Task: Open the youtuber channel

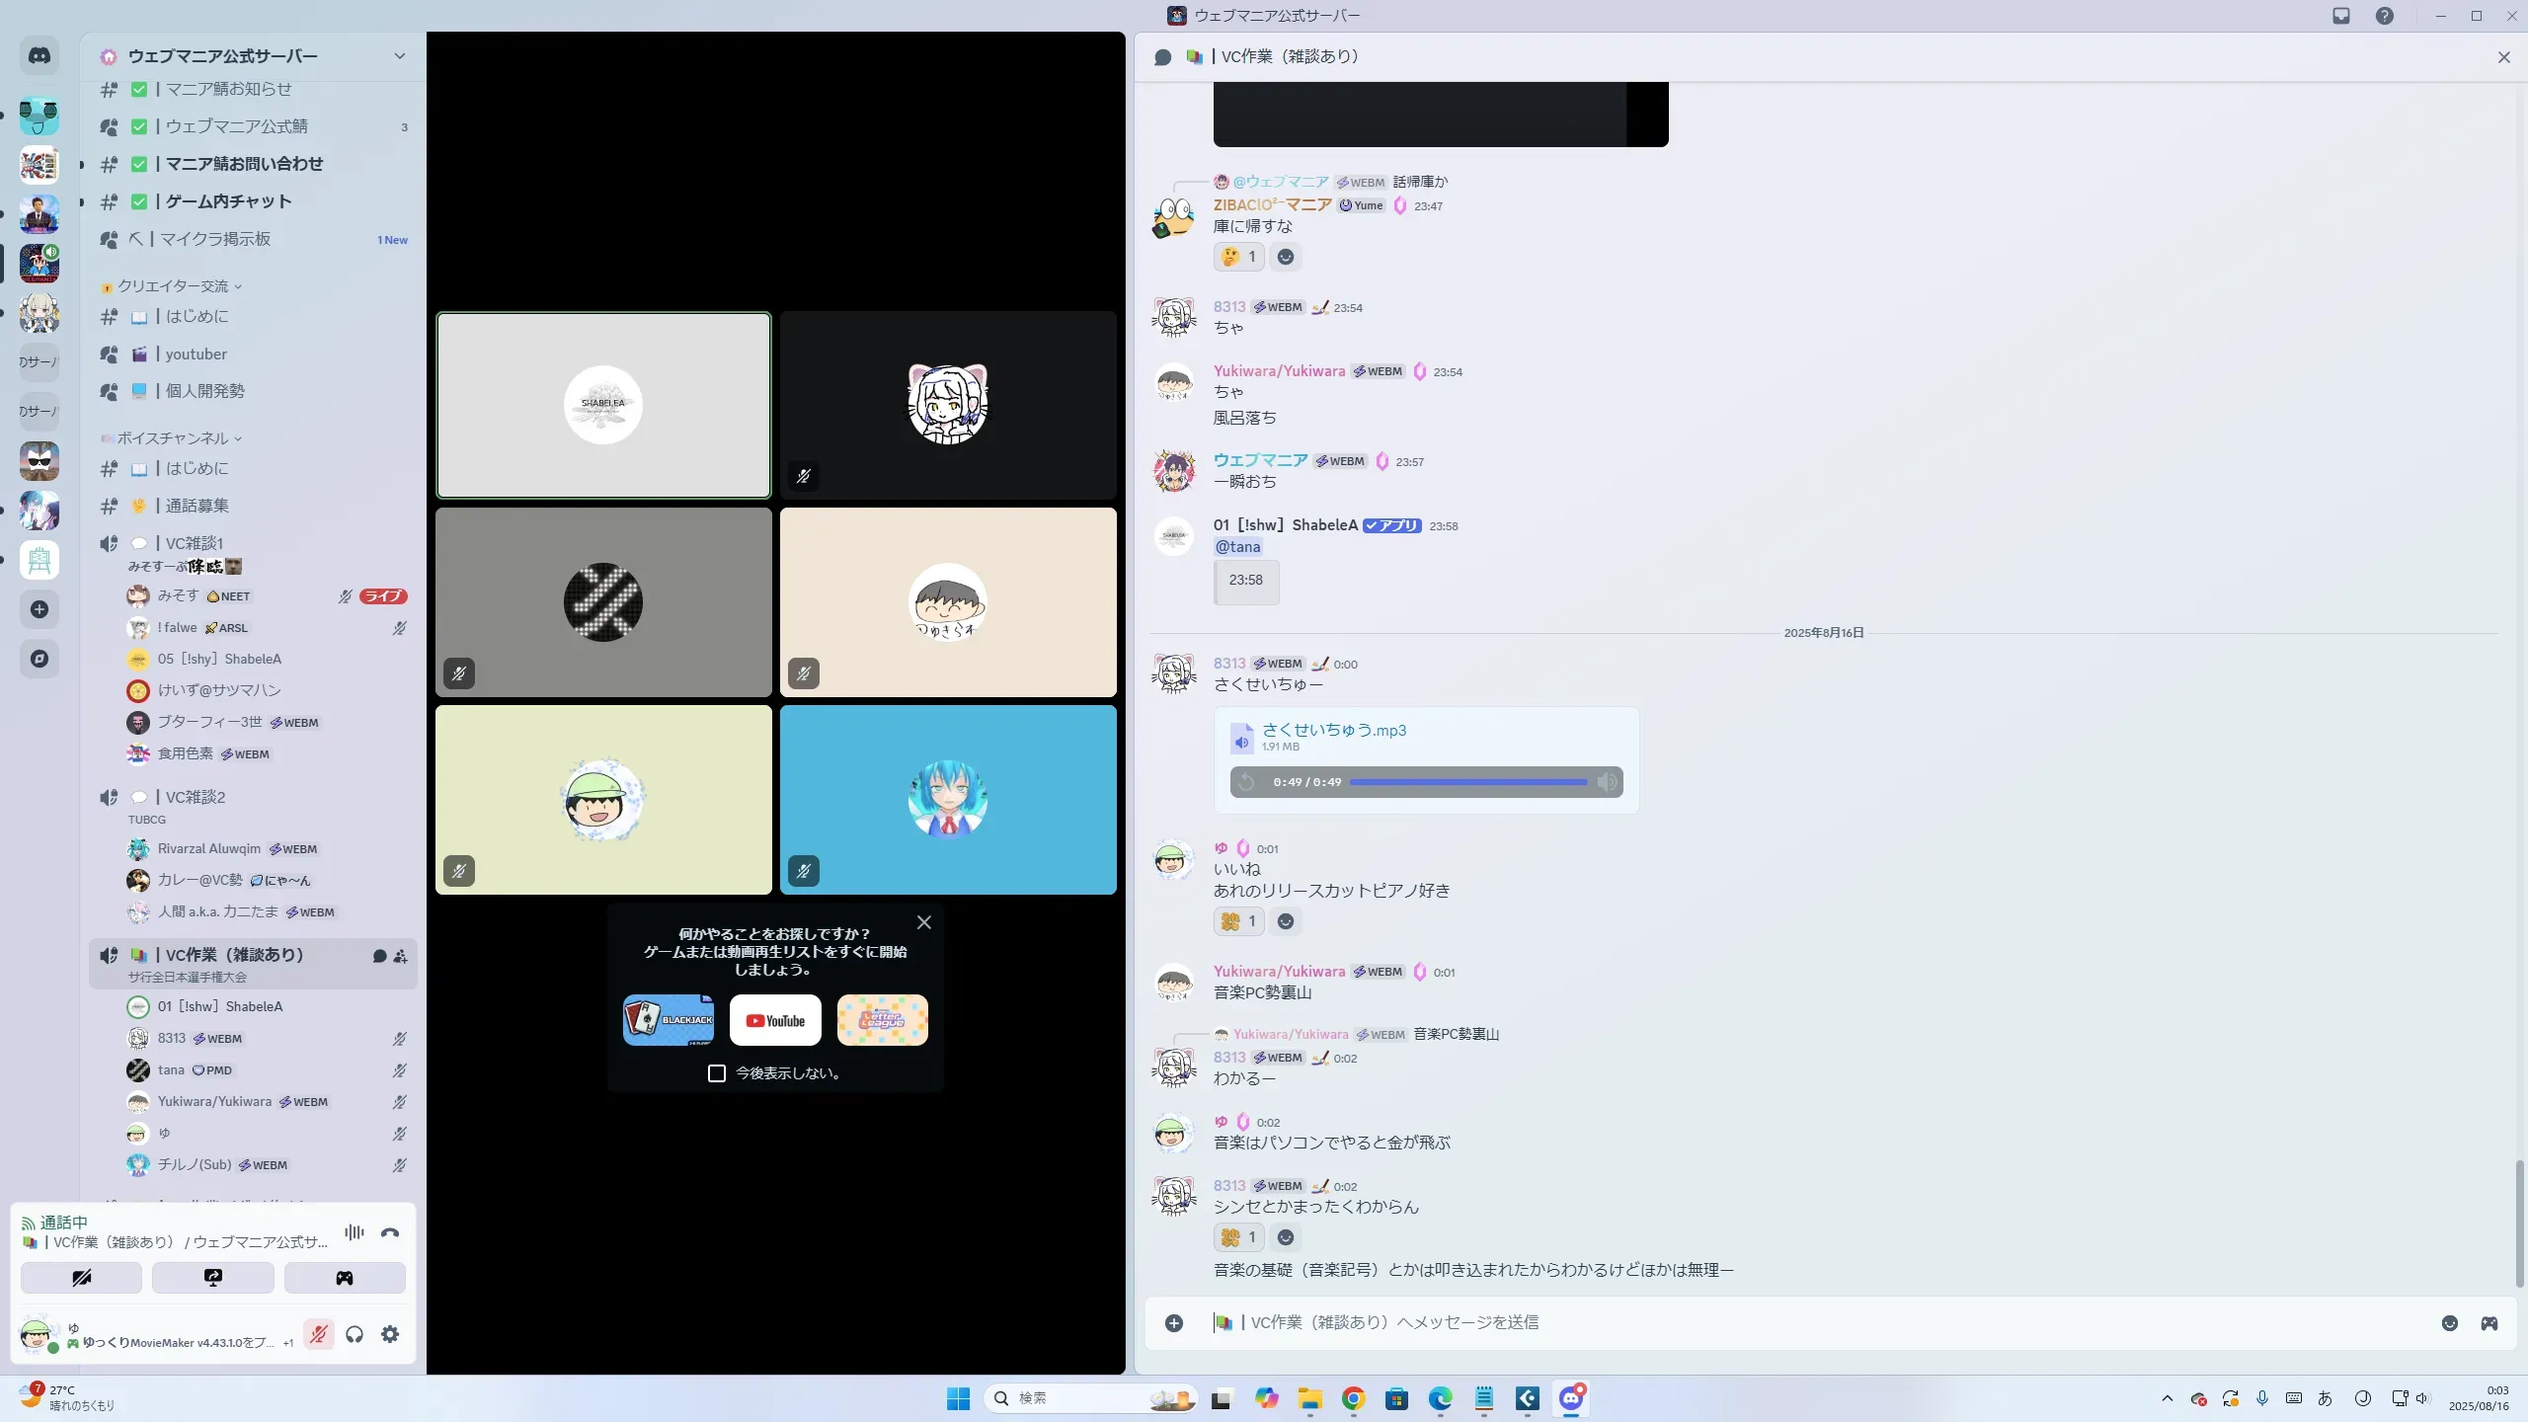Action: [x=196, y=354]
